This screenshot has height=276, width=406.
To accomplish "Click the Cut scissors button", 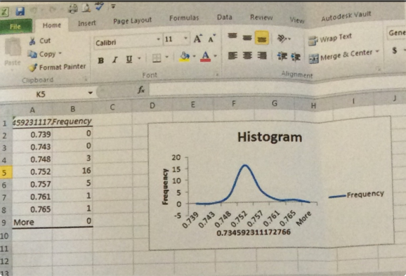I will (x=40, y=41).
